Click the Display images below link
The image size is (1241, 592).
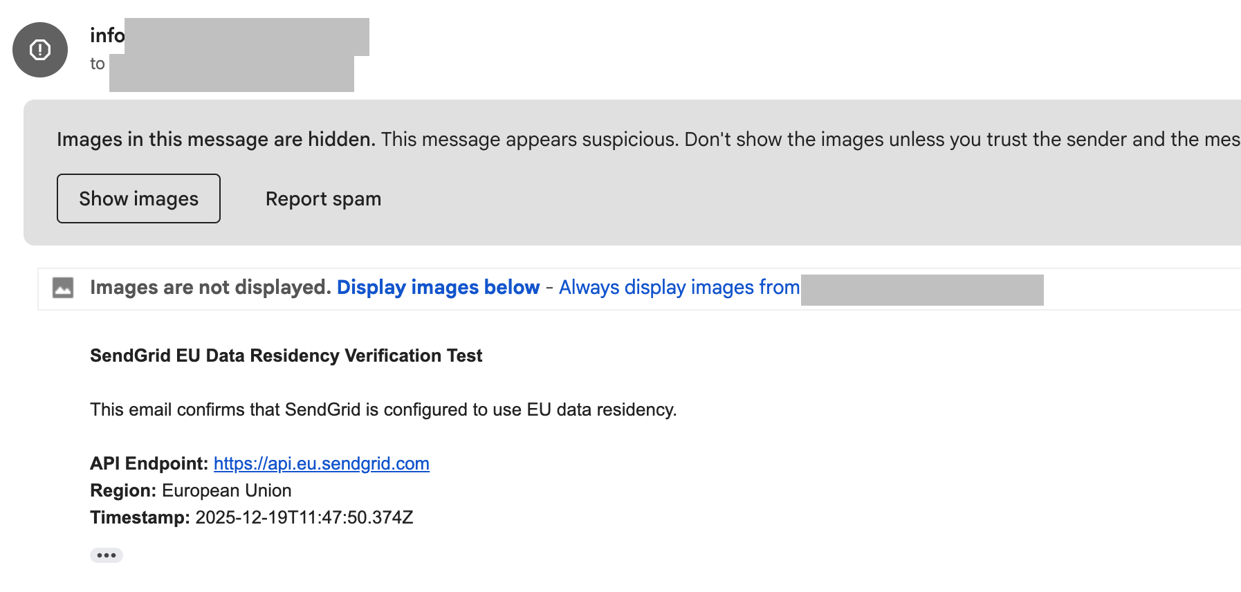(438, 288)
